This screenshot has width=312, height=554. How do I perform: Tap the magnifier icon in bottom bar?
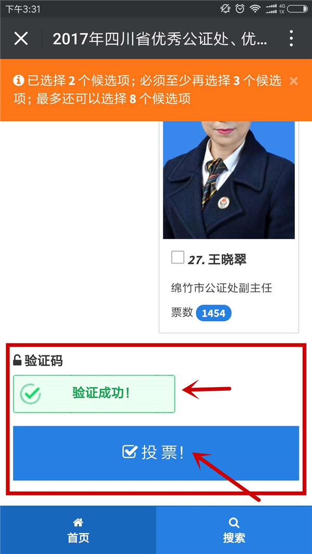(x=234, y=522)
